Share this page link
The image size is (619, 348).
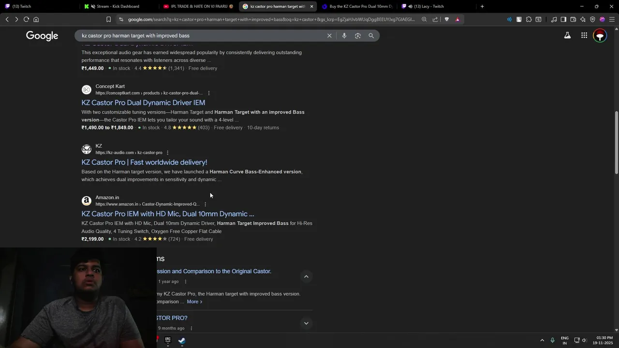435,19
